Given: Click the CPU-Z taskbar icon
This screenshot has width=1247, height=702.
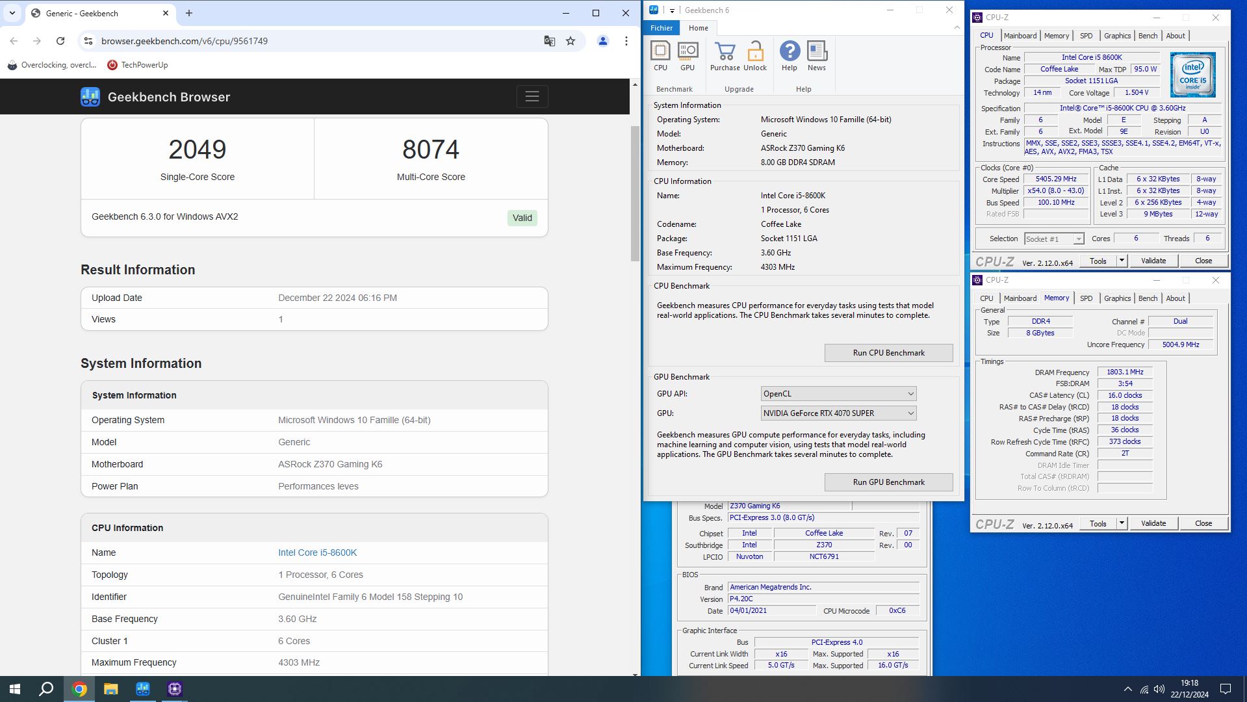Looking at the screenshot, I should (175, 689).
